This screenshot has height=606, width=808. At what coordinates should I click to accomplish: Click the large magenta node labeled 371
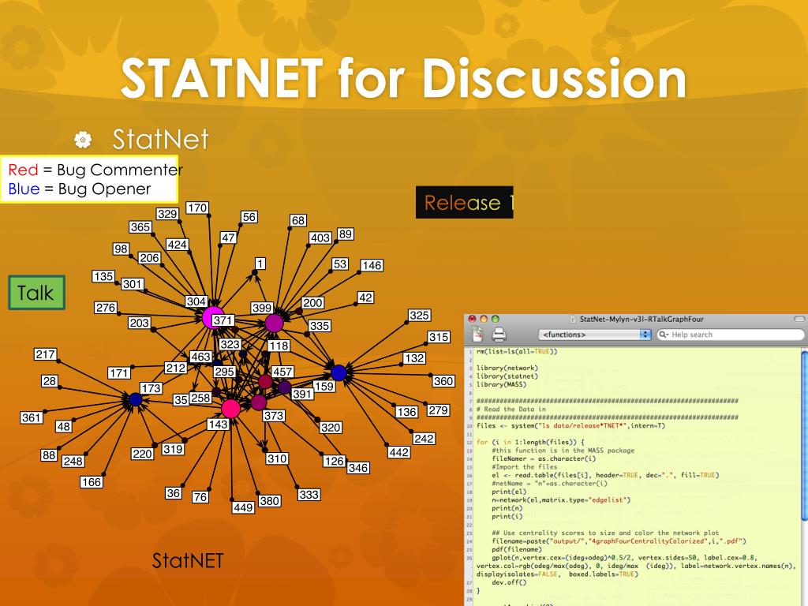pyautogui.click(x=212, y=317)
